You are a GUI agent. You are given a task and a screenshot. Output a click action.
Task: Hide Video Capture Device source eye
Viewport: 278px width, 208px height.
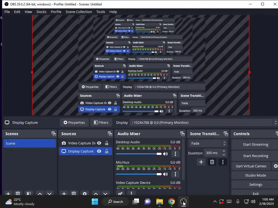click(x=99, y=143)
